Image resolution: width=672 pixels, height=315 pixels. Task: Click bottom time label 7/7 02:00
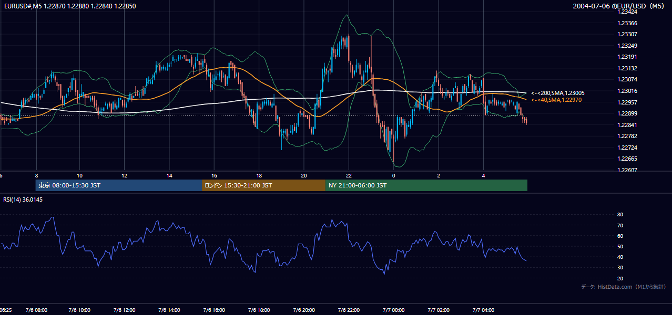click(x=438, y=310)
